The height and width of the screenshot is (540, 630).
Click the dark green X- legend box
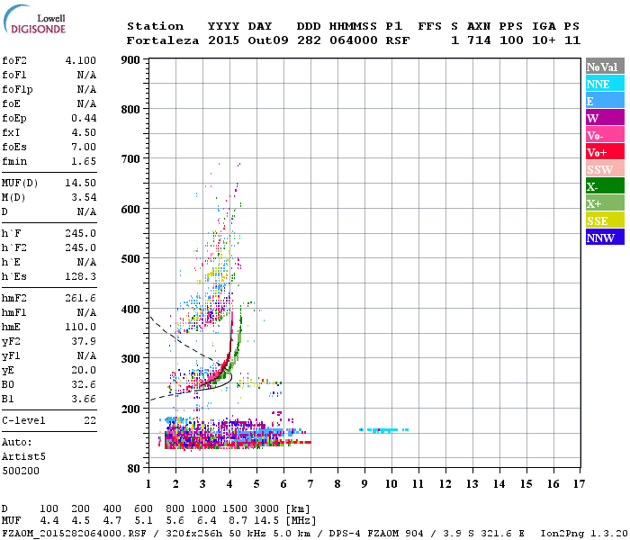(605, 186)
